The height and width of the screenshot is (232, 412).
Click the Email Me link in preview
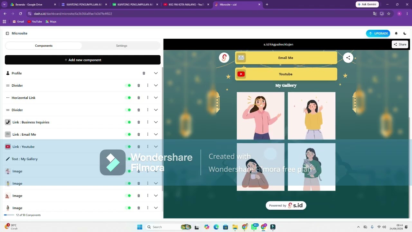(286, 58)
